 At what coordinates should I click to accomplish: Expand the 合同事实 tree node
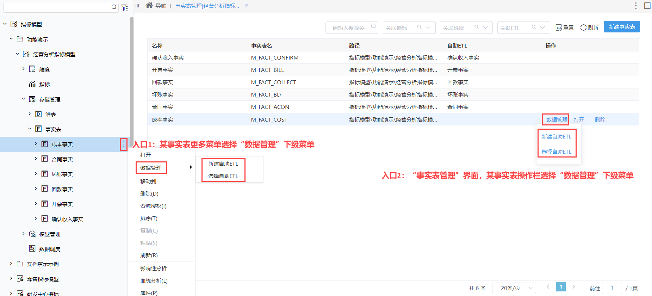[x=36, y=159]
